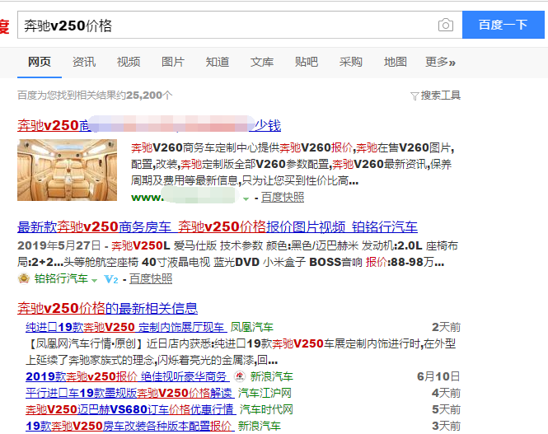Image resolution: width=548 pixels, height=434 pixels.
Task: Open 搜索工具 filter options
Action: click(440, 96)
